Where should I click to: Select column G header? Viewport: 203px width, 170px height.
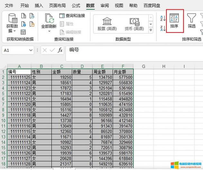coord(143,66)
